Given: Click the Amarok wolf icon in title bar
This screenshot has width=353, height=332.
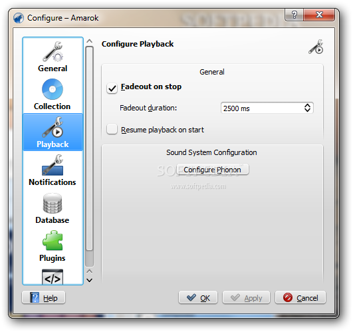Looking at the screenshot, I should click(x=19, y=18).
